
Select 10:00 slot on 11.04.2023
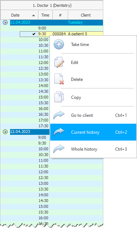click(43, 40)
